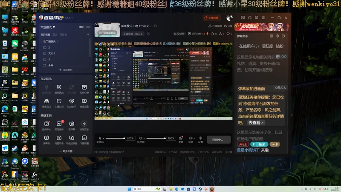
Task: Expand 更多功能 more functions
Action: click(x=66, y=151)
